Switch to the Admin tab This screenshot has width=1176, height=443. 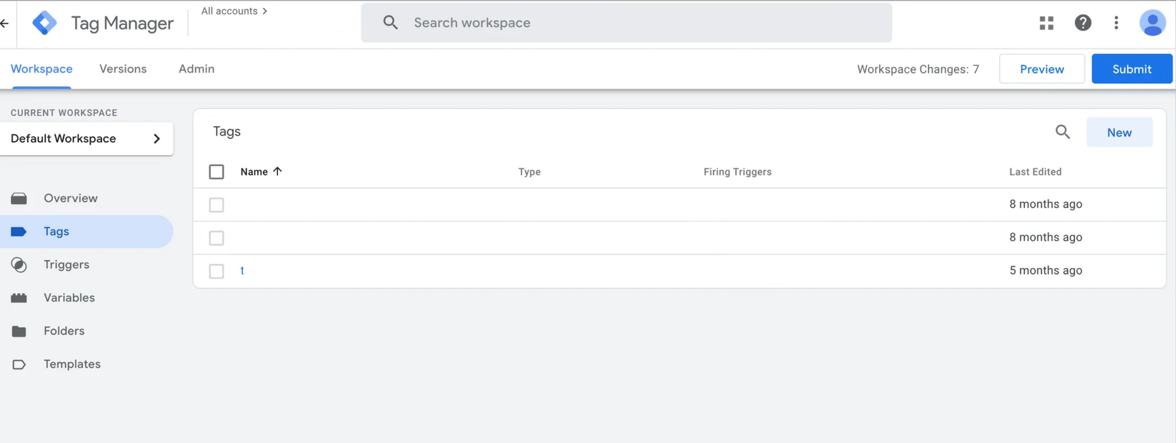[x=196, y=69]
